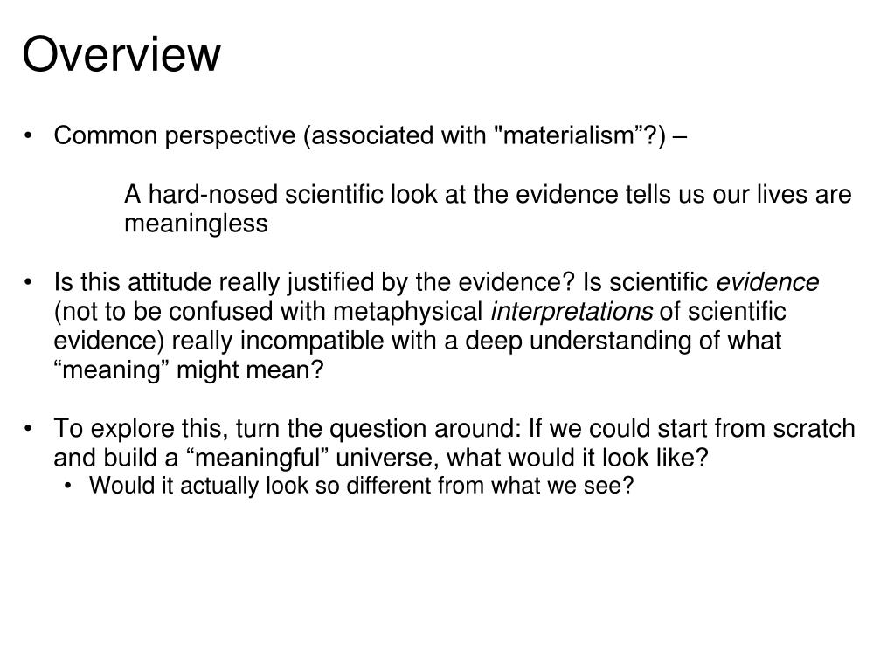This screenshot has width=894, height=670.
Task: Click the words "Common perspective"
Action: [175, 135]
